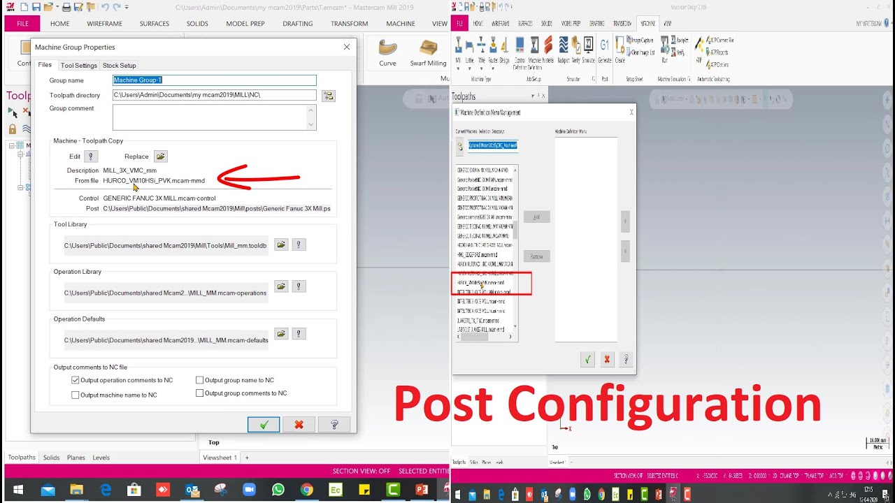Open Chrome from left taskbar

306,490
